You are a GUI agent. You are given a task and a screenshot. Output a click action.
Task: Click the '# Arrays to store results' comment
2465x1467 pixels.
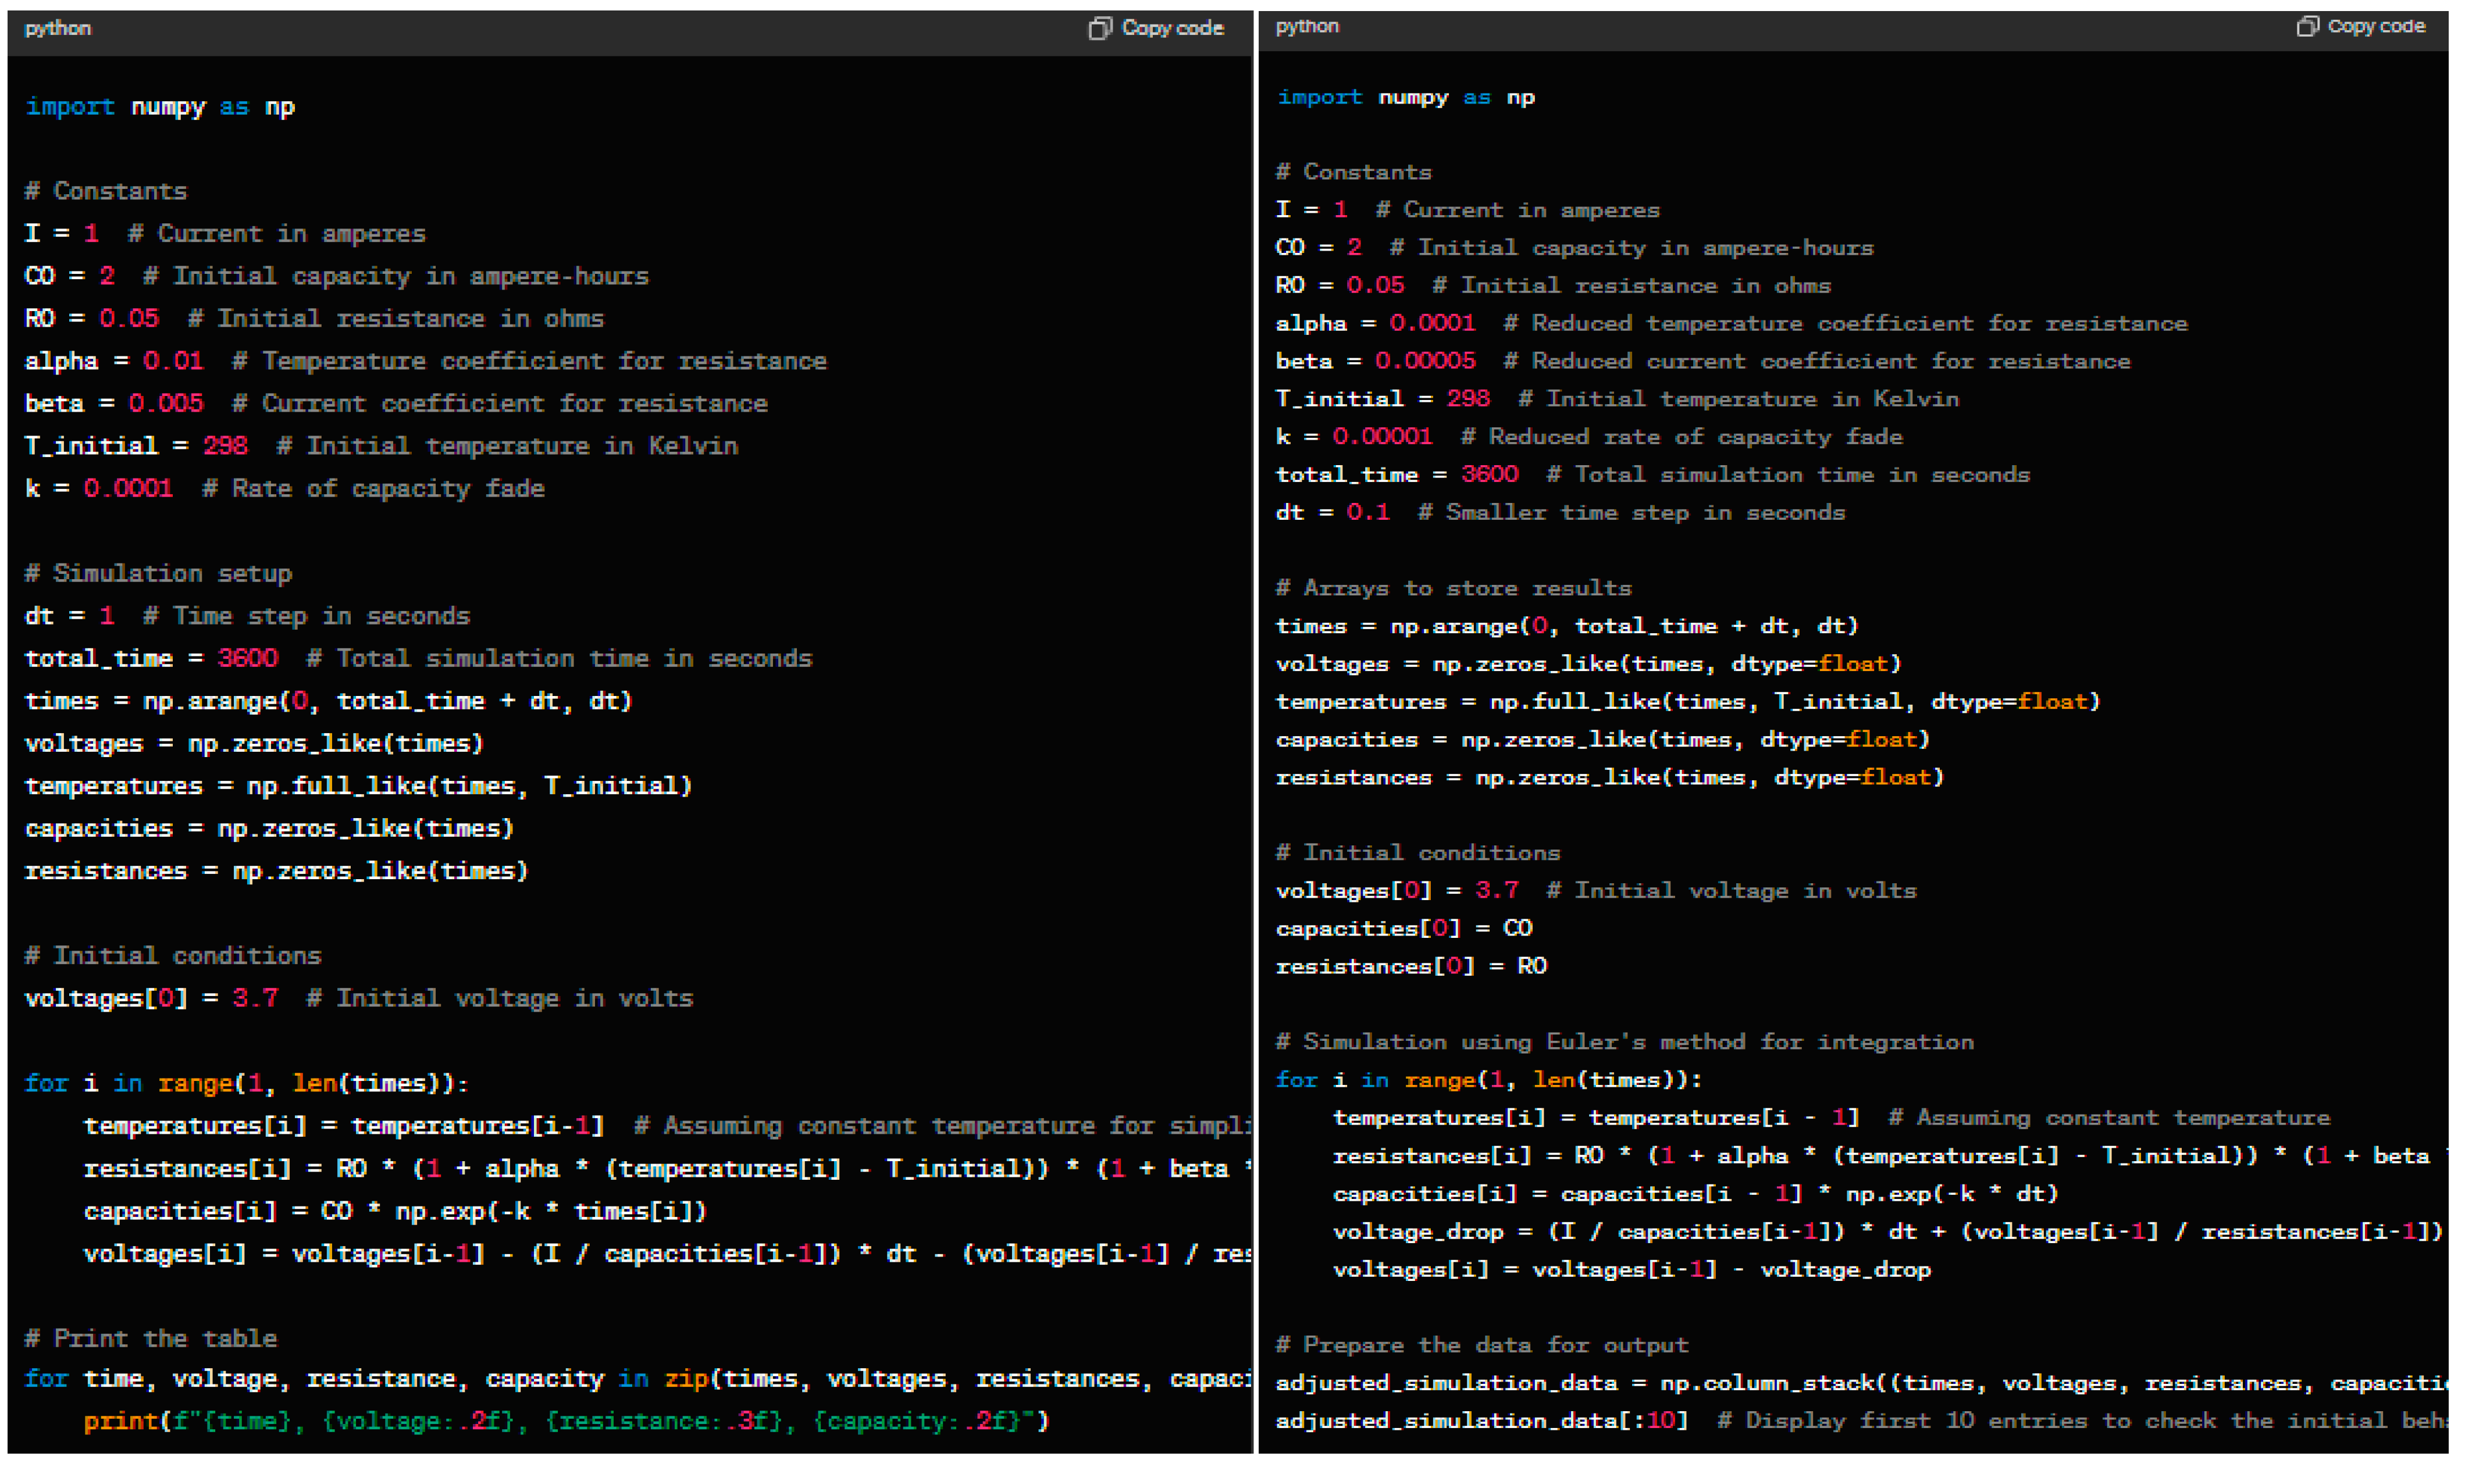click(x=1452, y=588)
